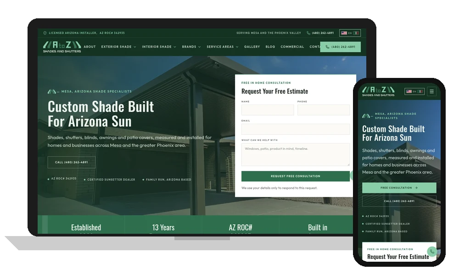Click Family Run, Arizona Based text on desktop

click(168, 179)
